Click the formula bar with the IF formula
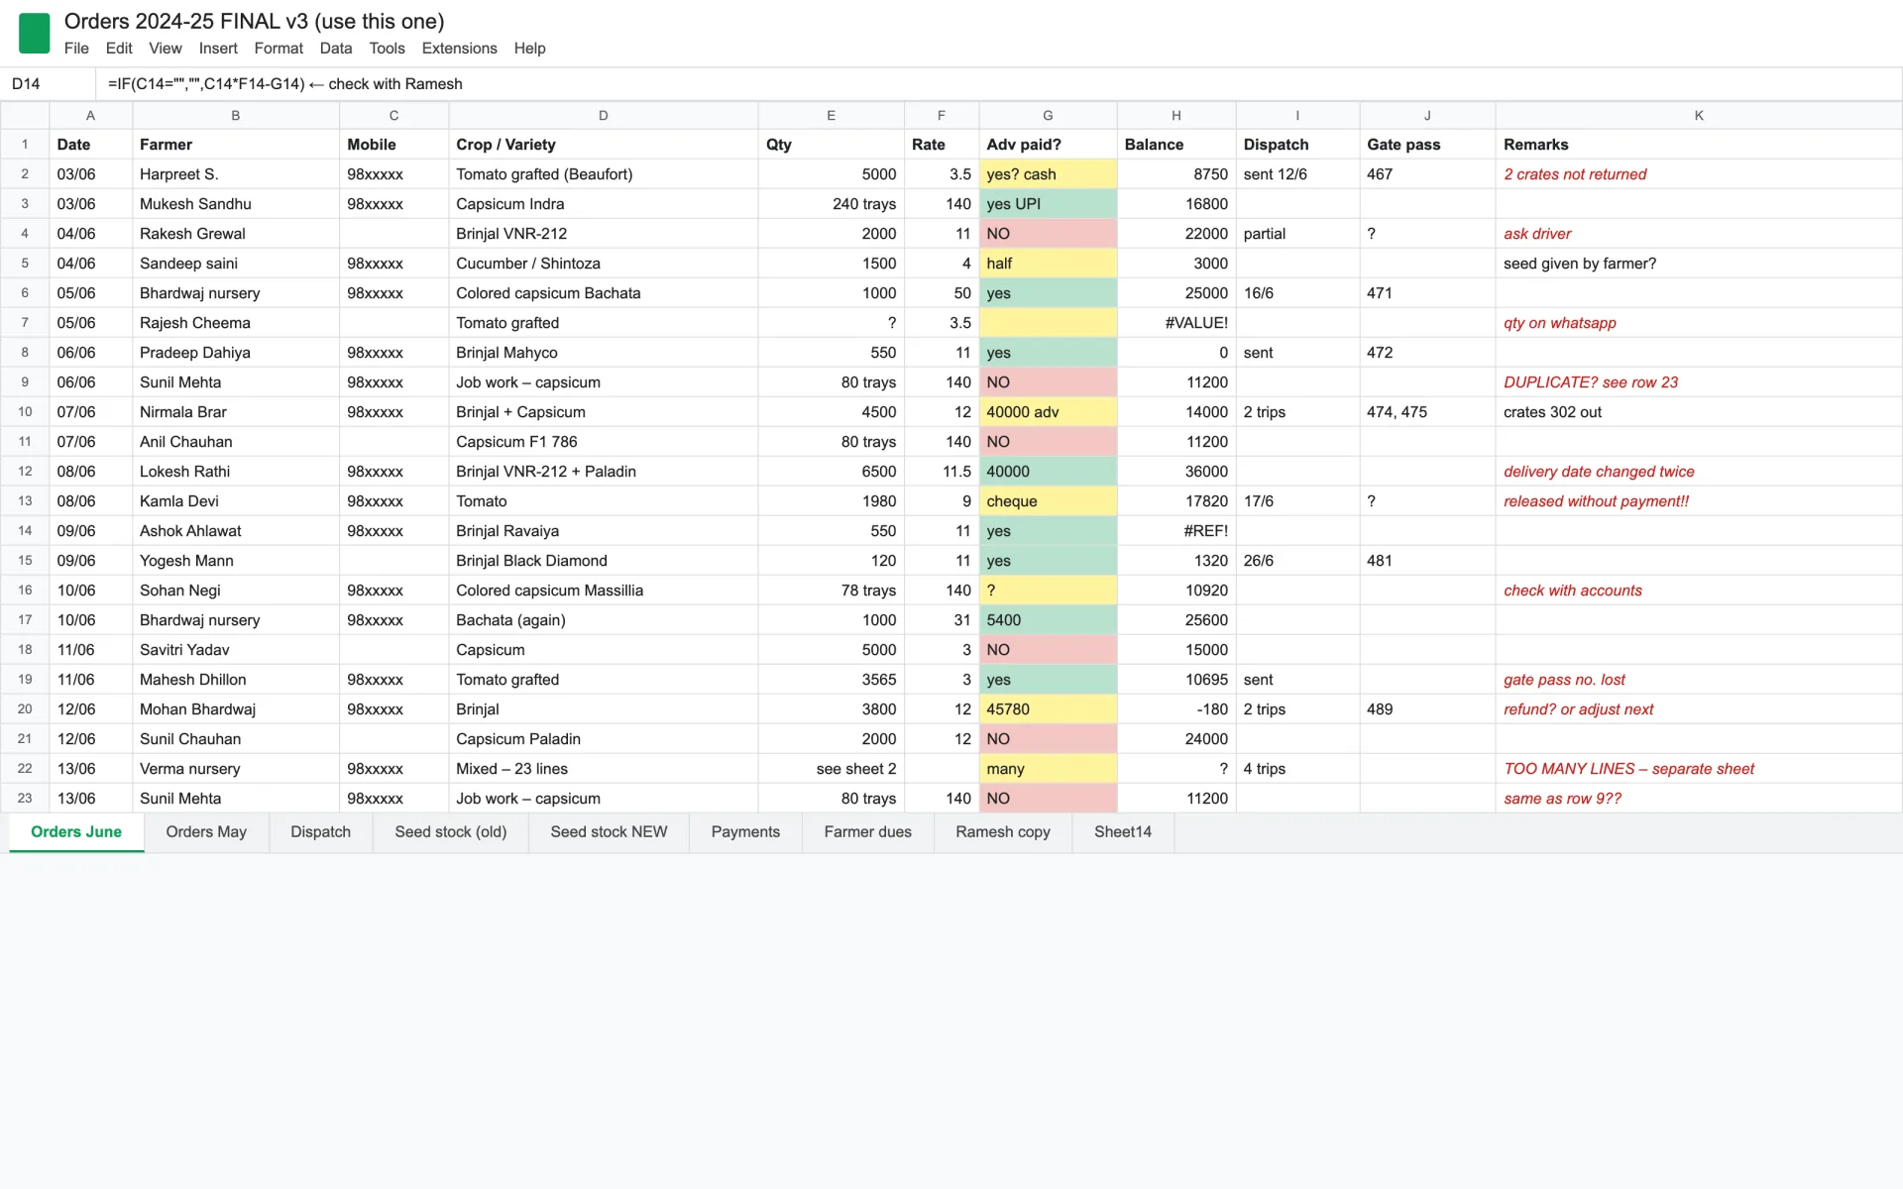Image resolution: width=1903 pixels, height=1189 pixels. click(999, 84)
